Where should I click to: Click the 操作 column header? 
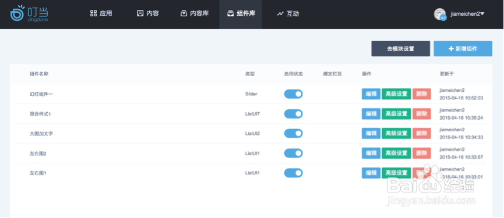(366, 74)
